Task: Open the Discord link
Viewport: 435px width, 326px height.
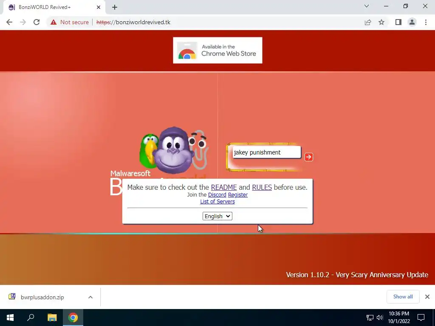Action: pos(217,194)
